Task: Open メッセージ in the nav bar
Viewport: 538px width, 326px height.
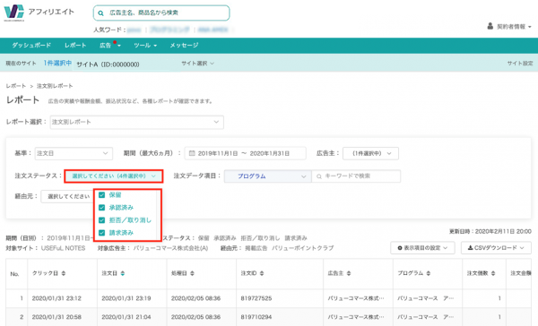Action: click(184, 46)
